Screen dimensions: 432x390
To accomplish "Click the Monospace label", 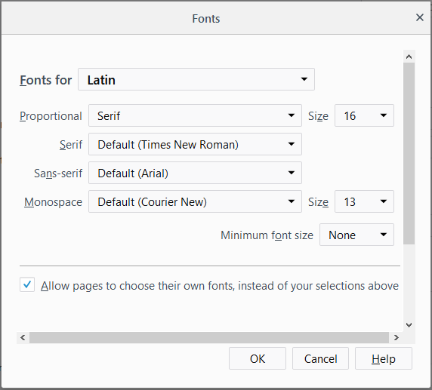I will (53, 201).
